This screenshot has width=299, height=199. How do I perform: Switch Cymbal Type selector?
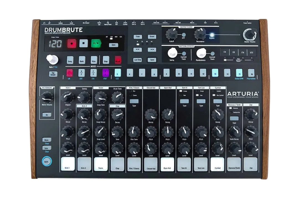[x=218, y=101]
